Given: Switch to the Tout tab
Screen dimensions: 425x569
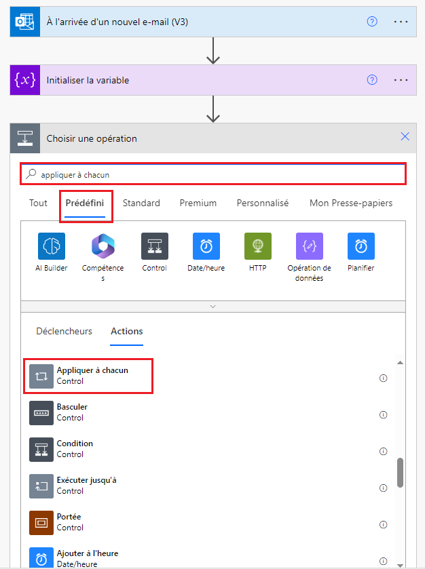Looking at the screenshot, I should (x=38, y=203).
